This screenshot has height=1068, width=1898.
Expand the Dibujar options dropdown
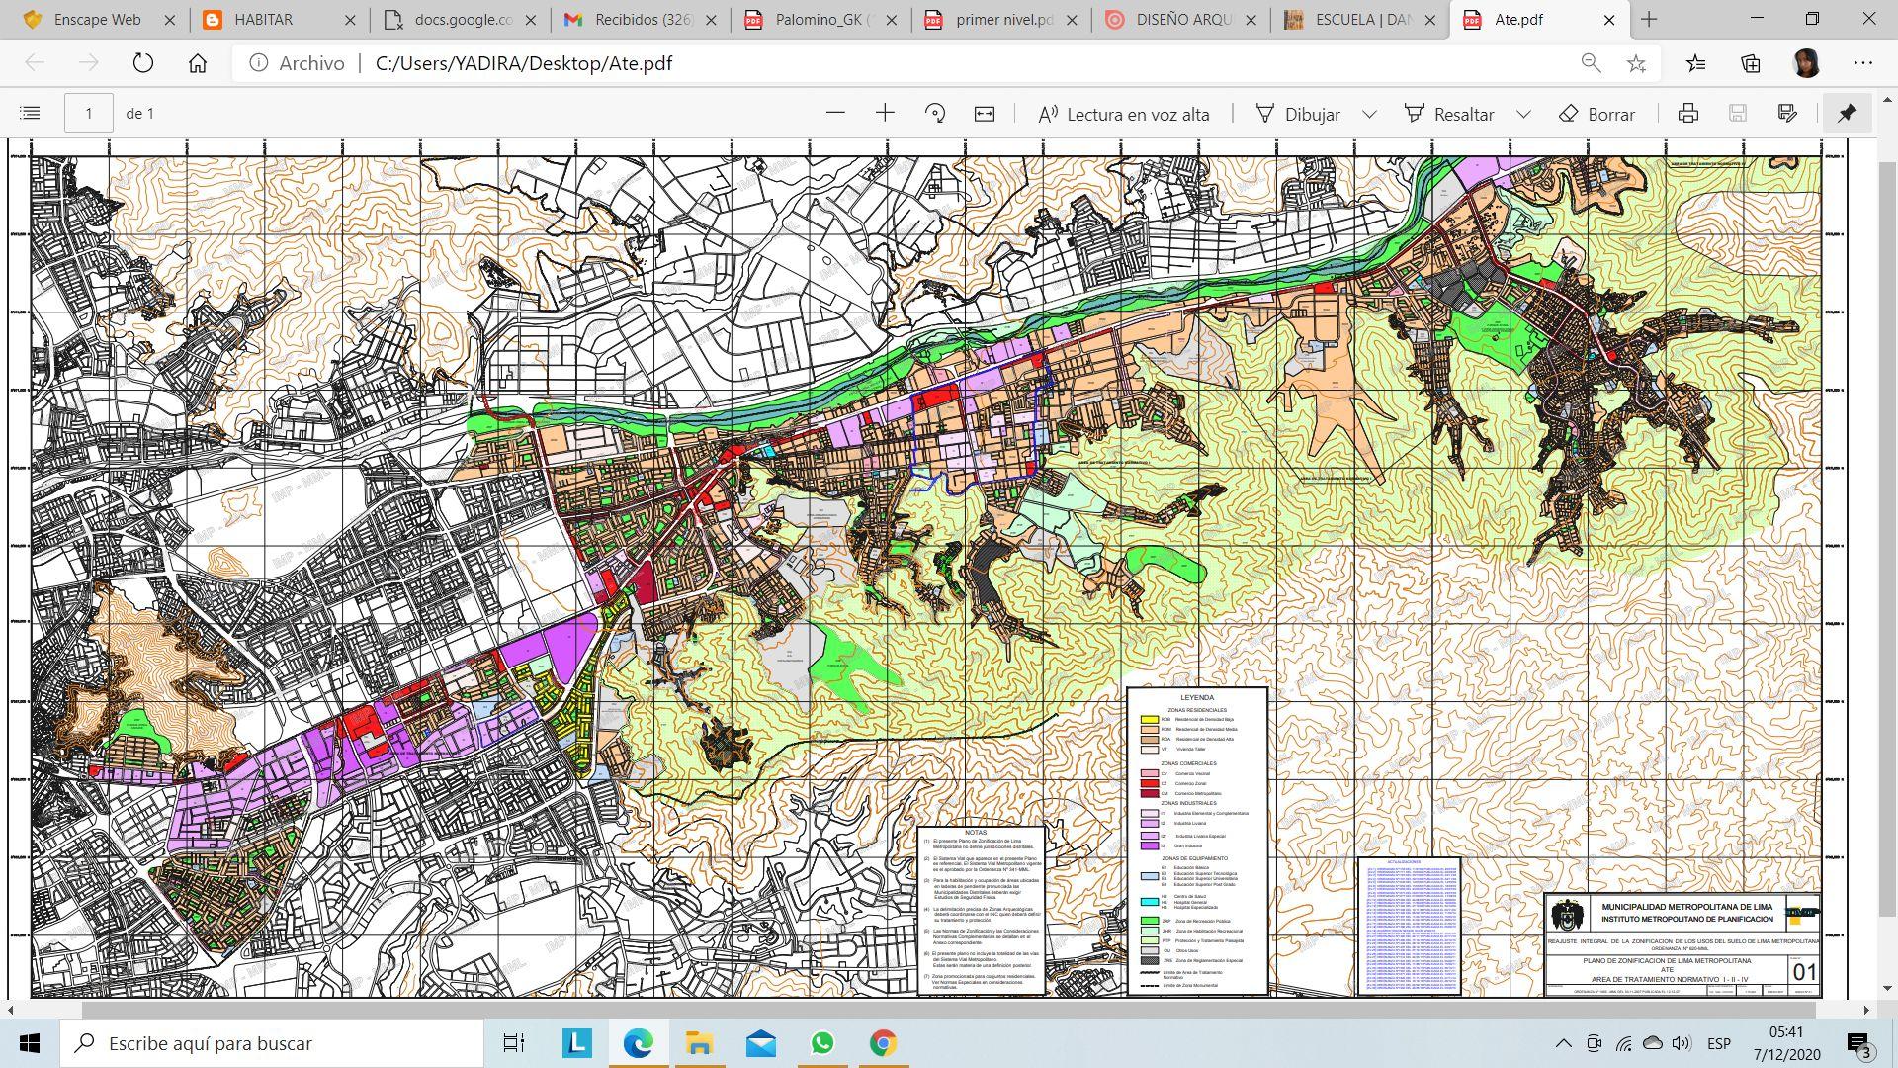[1369, 114]
